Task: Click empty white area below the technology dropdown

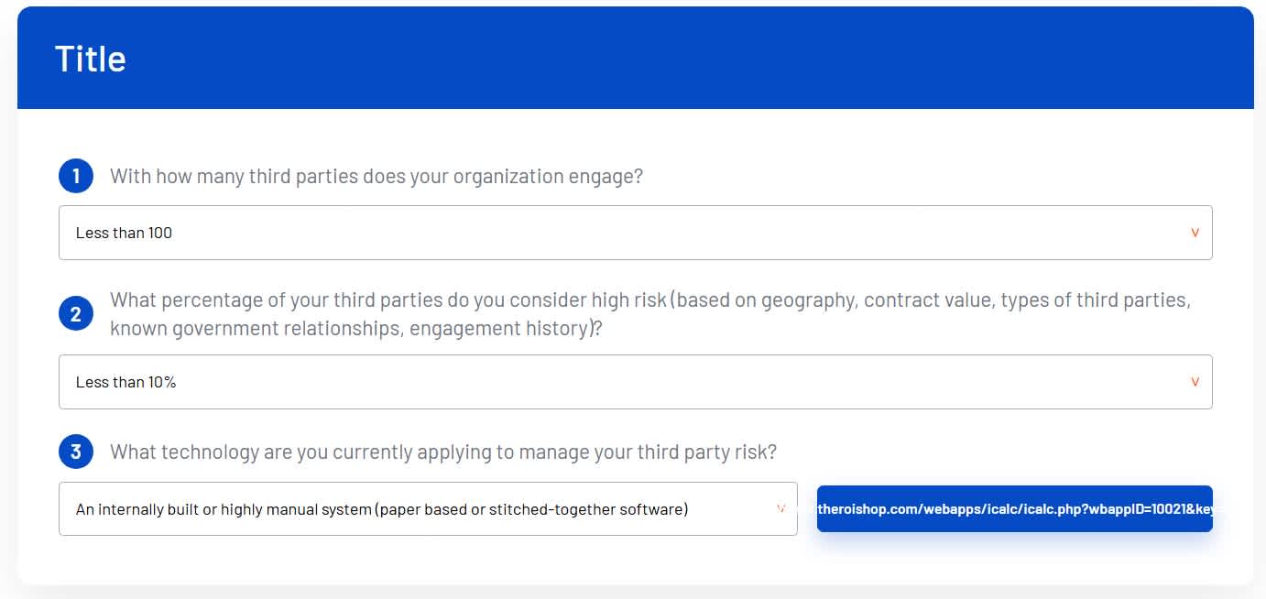Action: [428, 560]
